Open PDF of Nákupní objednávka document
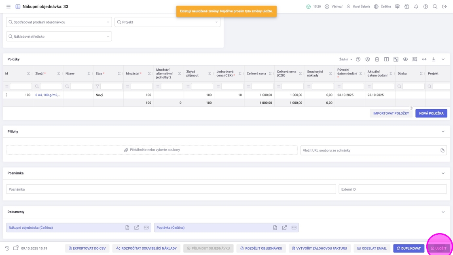 tap(127, 228)
